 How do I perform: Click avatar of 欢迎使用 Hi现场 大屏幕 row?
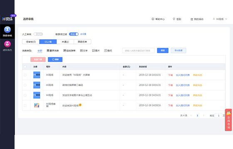[x=37, y=75]
